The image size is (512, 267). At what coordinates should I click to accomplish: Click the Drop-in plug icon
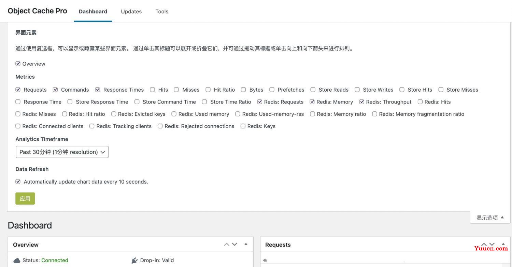click(134, 261)
